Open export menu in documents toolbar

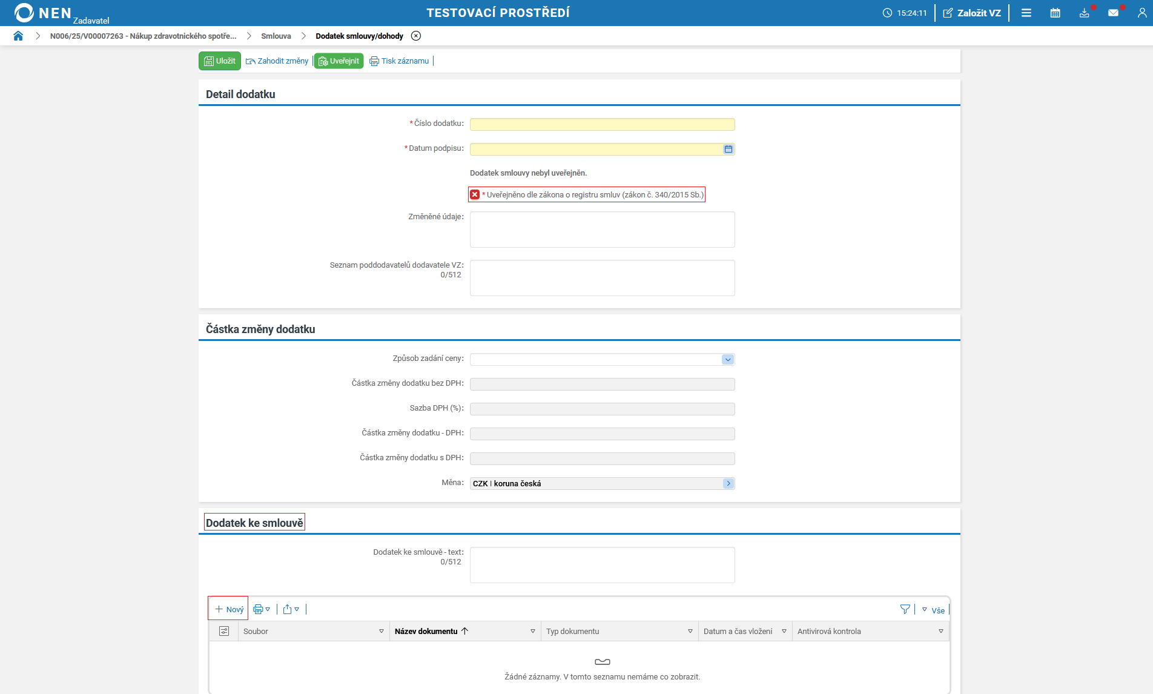pos(291,609)
